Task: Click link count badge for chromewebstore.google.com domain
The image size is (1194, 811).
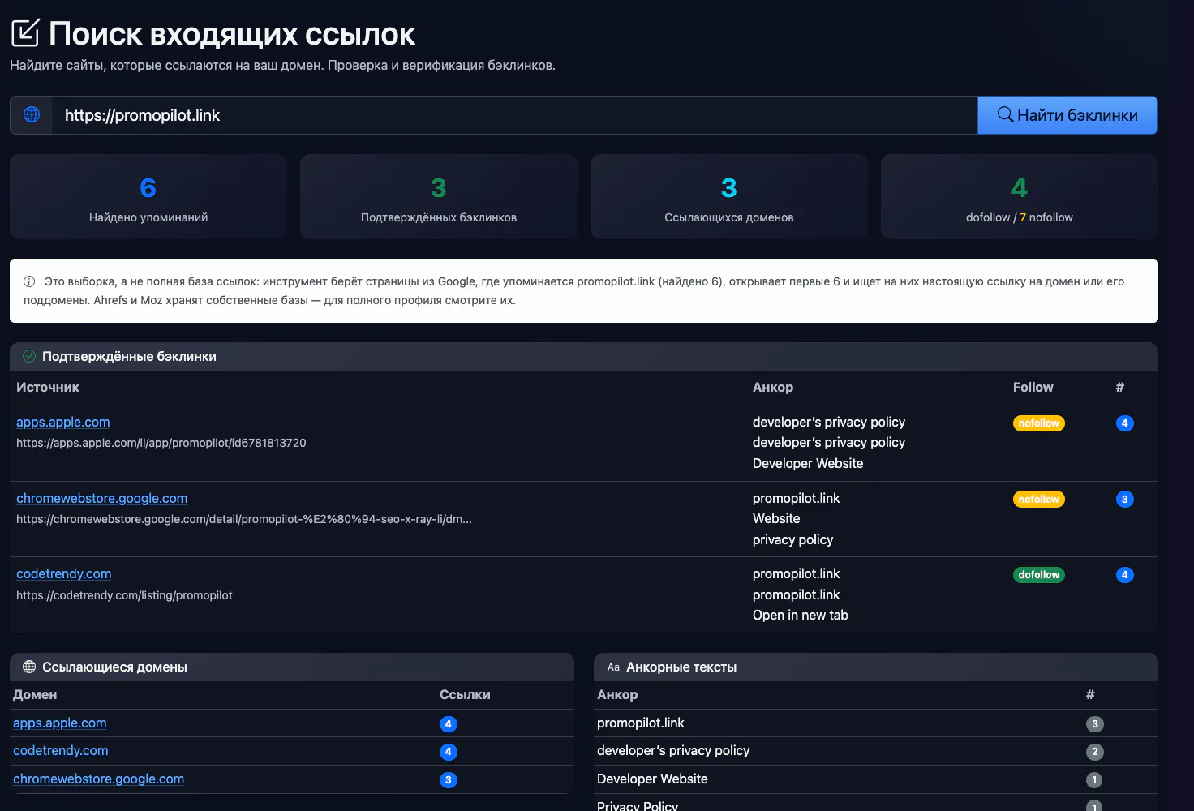Action: pyautogui.click(x=449, y=780)
